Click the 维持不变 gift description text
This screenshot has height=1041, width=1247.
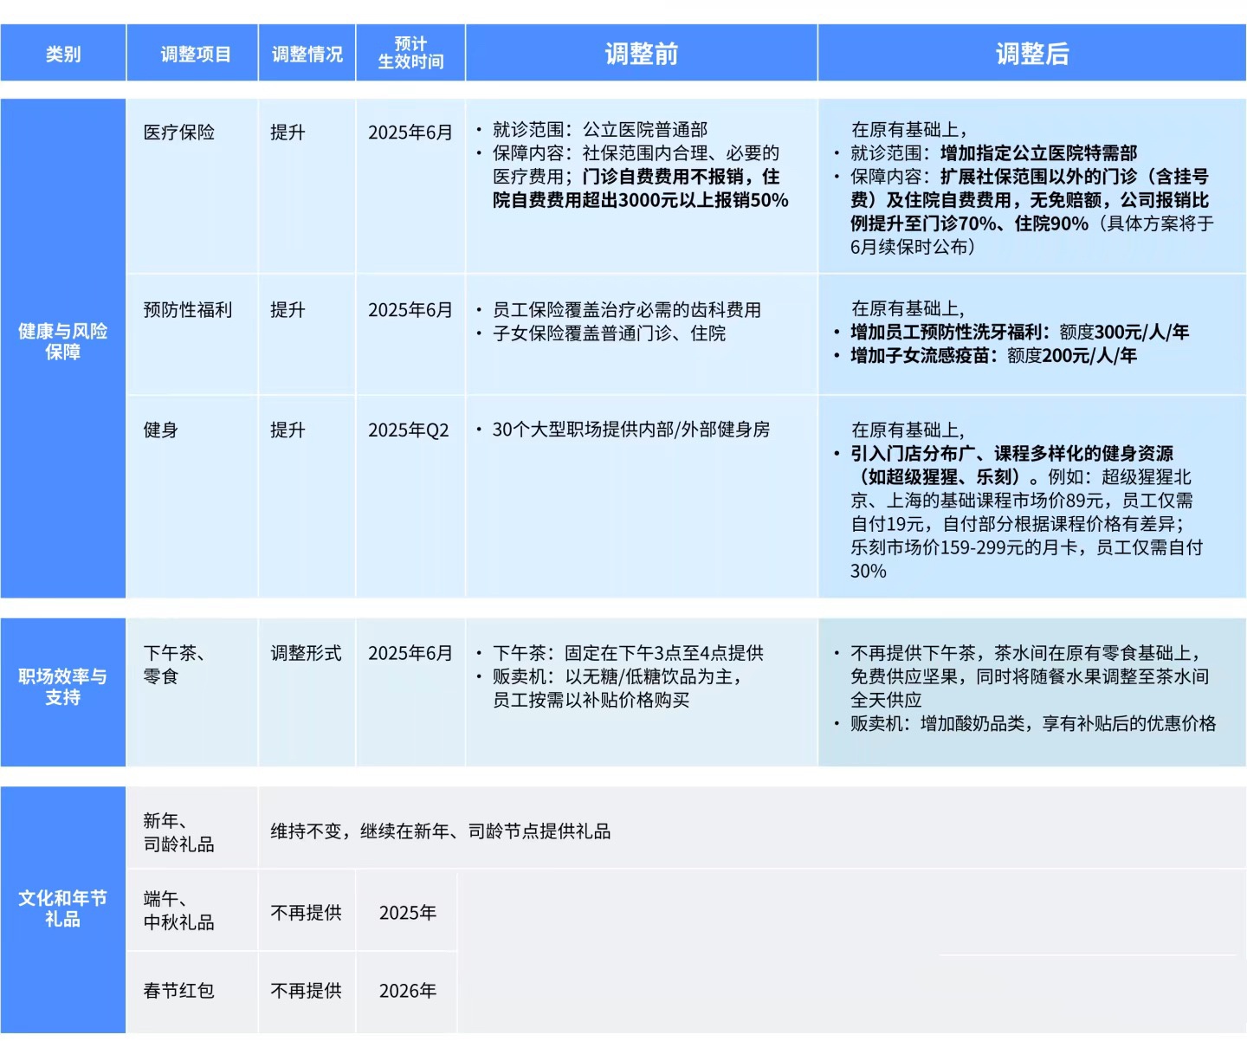440,831
